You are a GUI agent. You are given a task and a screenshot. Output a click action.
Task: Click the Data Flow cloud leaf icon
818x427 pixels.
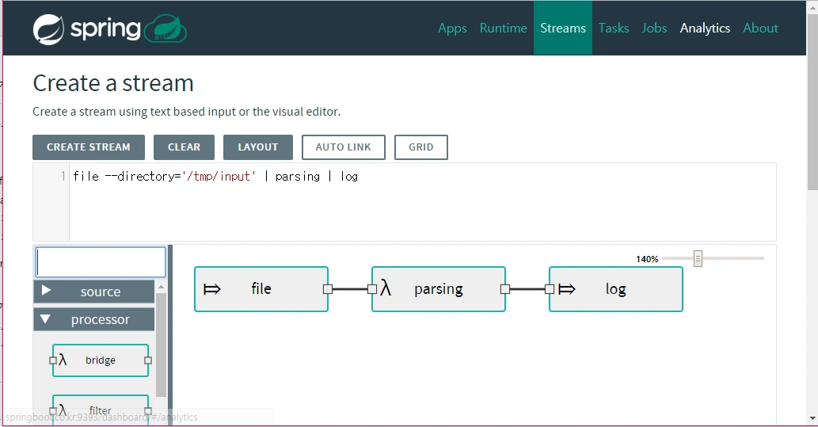(x=166, y=29)
